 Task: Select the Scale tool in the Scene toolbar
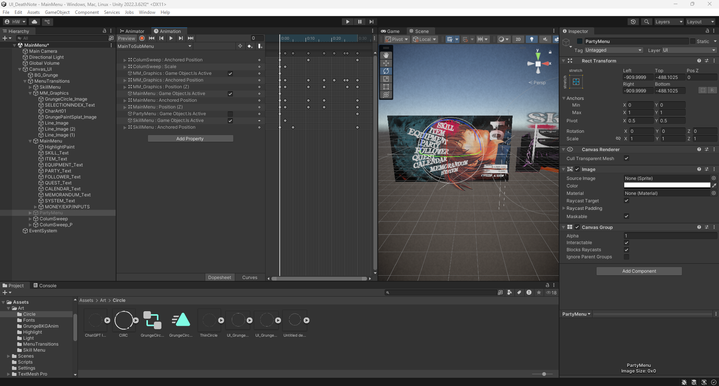pos(386,79)
